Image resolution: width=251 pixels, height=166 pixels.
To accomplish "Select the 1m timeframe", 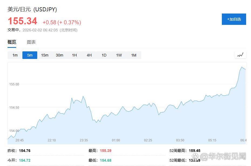I will pos(15,55).
